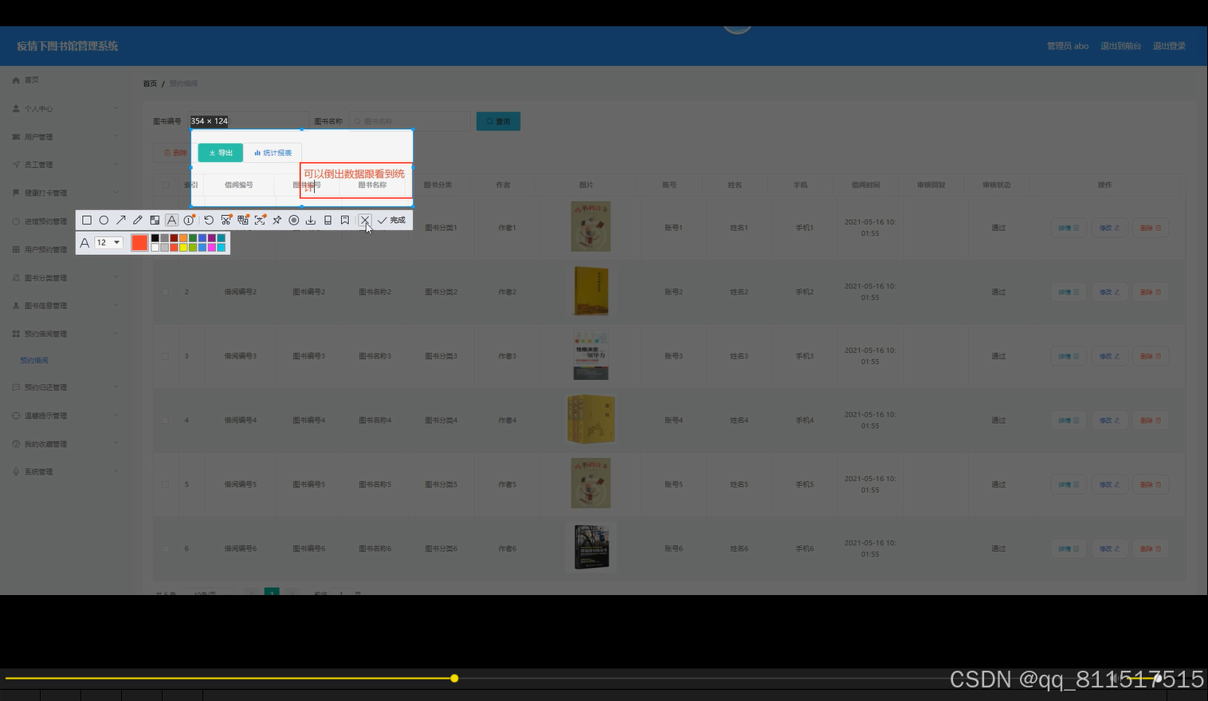Image resolution: width=1208 pixels, height=701 pixels.
Task: Save the screenshot with the download icon
Action: 311,220
